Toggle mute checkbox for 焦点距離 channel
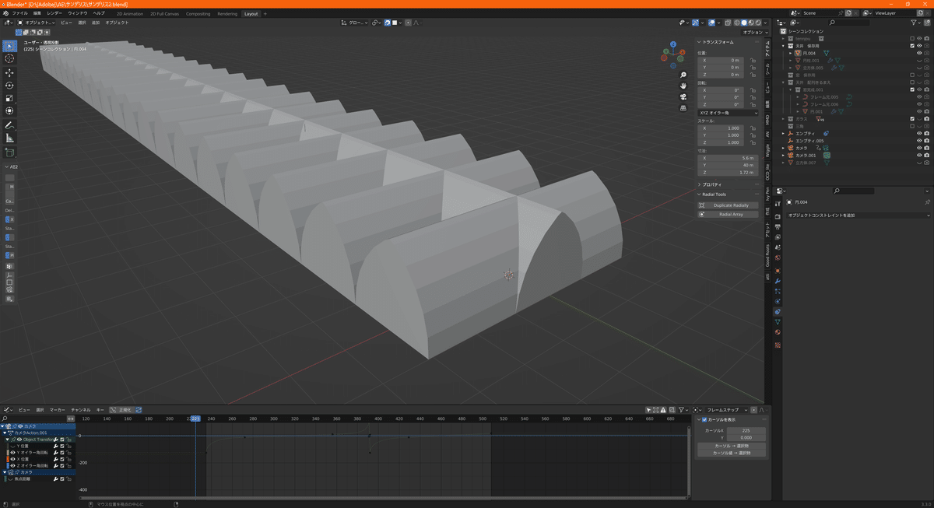Screen dimensions: 934x508 click(x=61, y=479)
